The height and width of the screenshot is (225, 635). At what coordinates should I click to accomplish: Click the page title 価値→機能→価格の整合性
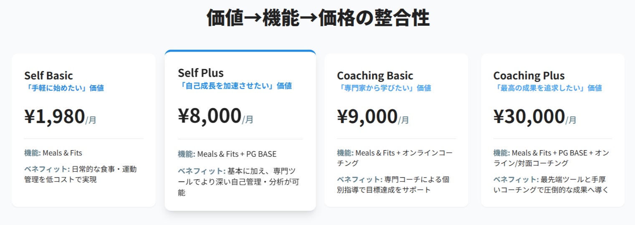click(x=318, y=19)
